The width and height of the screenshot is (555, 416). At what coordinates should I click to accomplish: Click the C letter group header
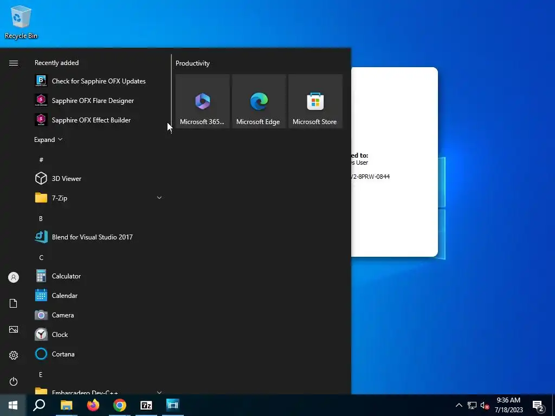pos(41,257)
